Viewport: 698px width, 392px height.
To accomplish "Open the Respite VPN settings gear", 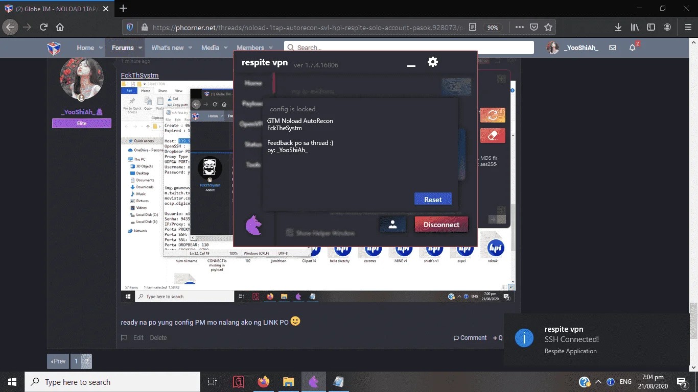I will [433, 62].
